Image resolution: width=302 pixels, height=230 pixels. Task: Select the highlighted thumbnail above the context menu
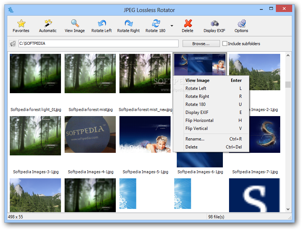click(200, 64)
